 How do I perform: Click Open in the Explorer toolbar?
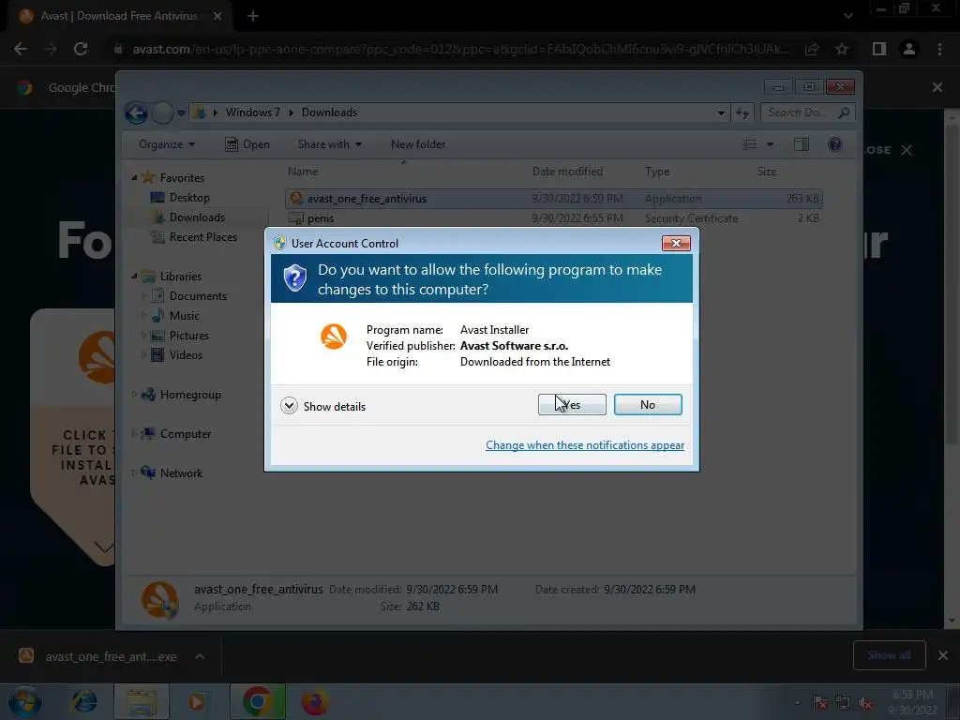tap(247, 144)
